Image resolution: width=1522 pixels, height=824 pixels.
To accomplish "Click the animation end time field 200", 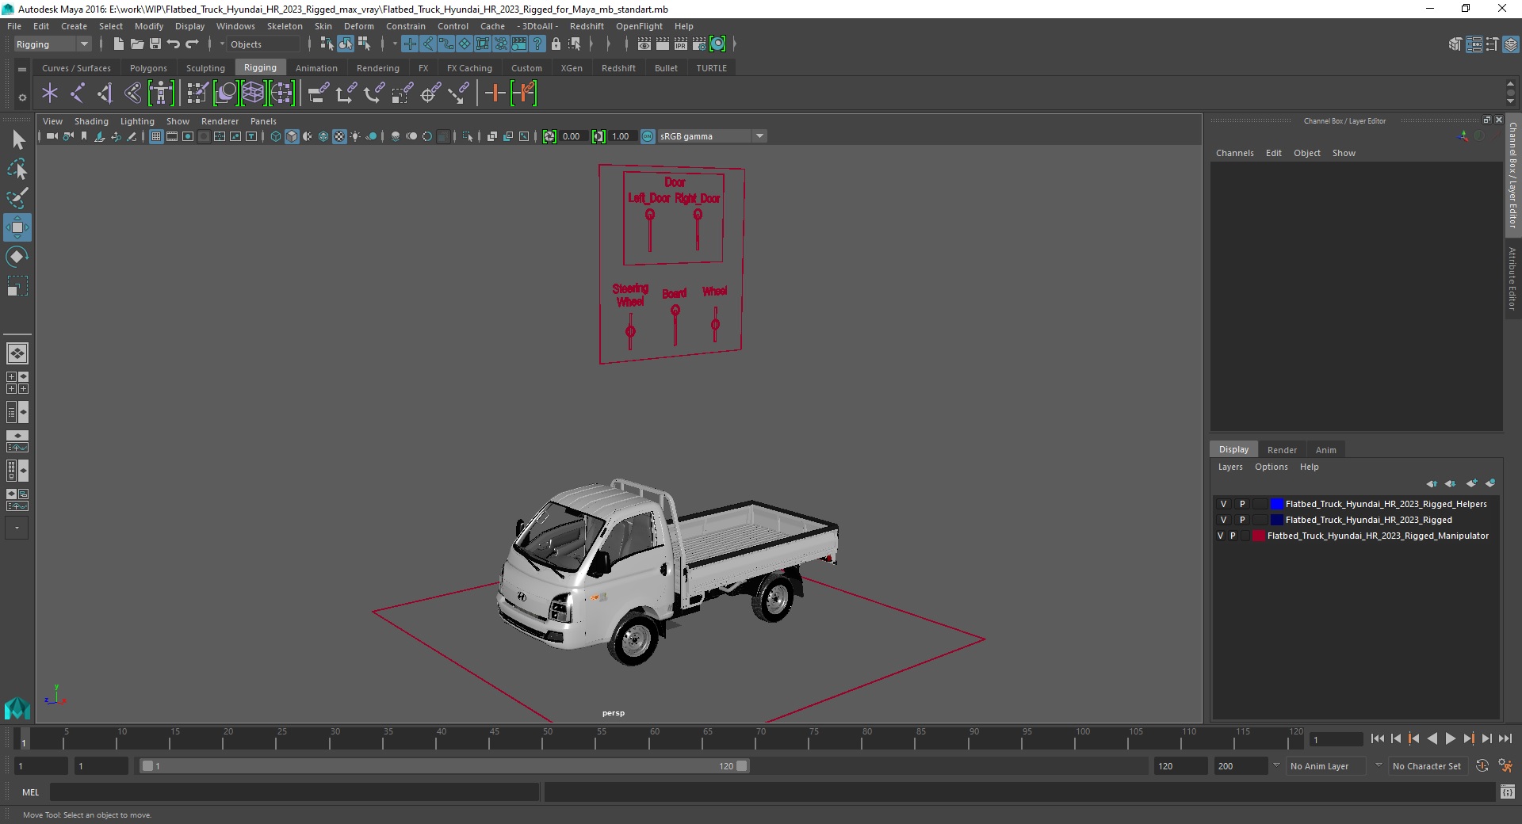I will click(1241, 766).
